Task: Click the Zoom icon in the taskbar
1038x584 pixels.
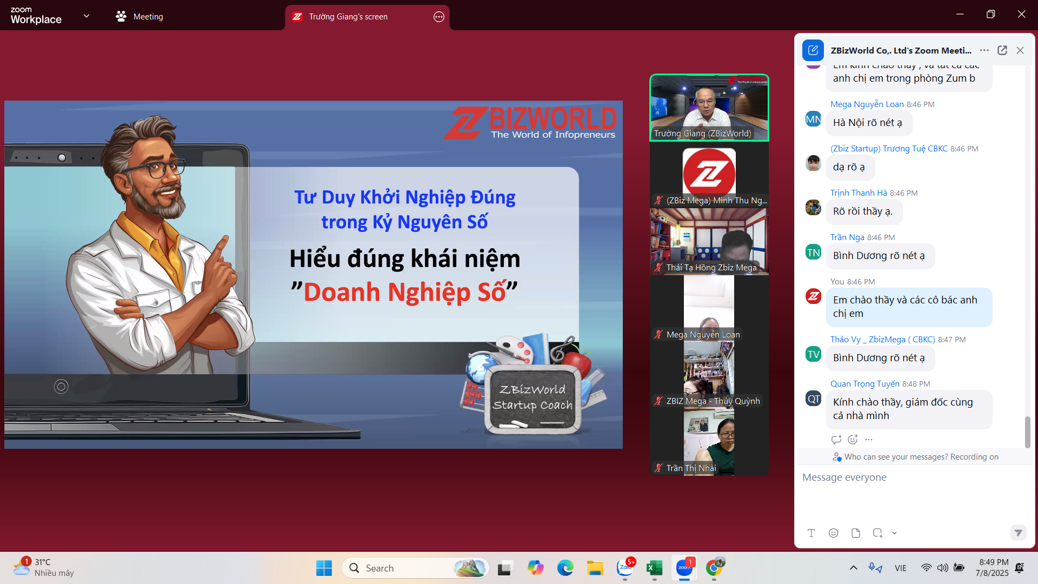Action: coord(684,568)
